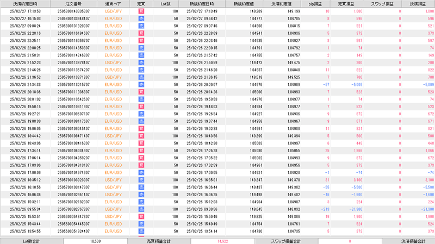Click the スワップ損益合計 label in the footer
Screen dimensions: 435x244
pos(287,241)
